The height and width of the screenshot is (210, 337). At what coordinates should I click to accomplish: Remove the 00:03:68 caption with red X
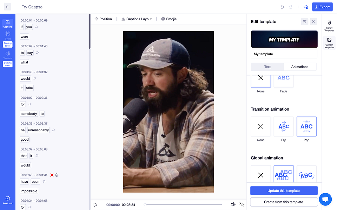pyautogui.click(x=52, y=175)
